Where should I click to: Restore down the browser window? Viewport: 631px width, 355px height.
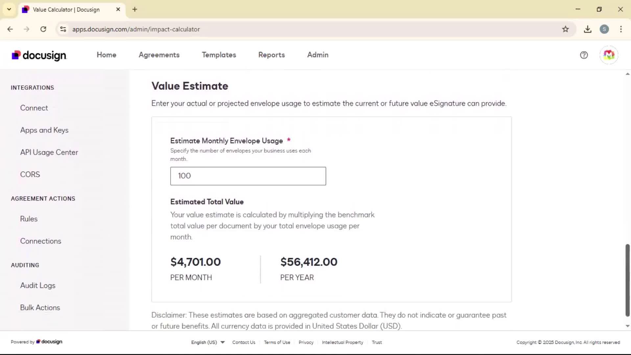tap(599, 9)
